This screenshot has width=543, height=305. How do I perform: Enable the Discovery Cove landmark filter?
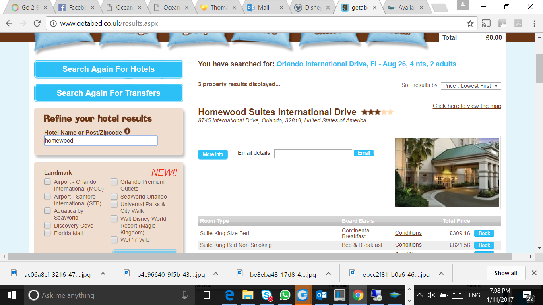tap(47, 225)
